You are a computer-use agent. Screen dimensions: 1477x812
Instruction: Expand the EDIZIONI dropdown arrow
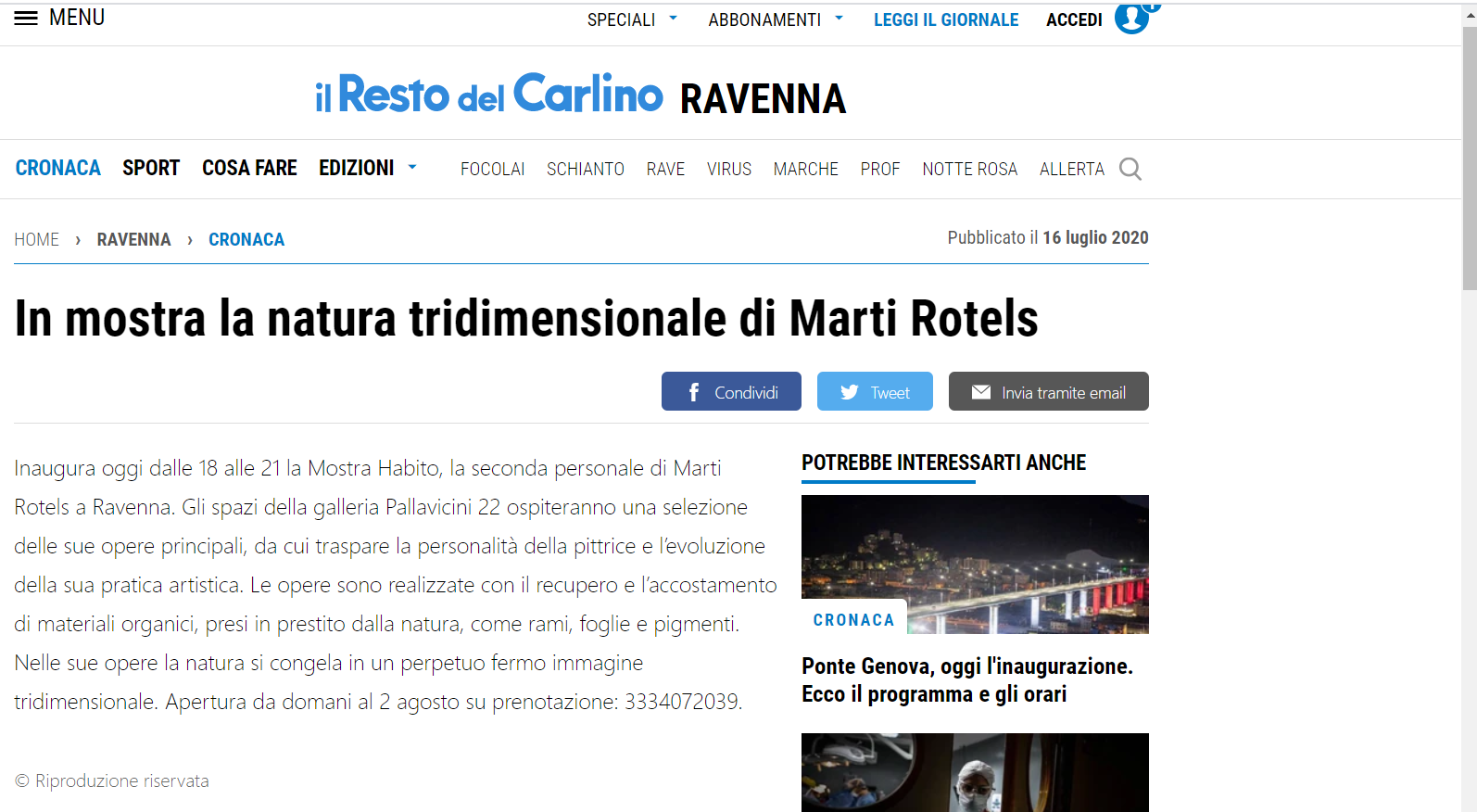pyautogui.click(x=412, y=168)
